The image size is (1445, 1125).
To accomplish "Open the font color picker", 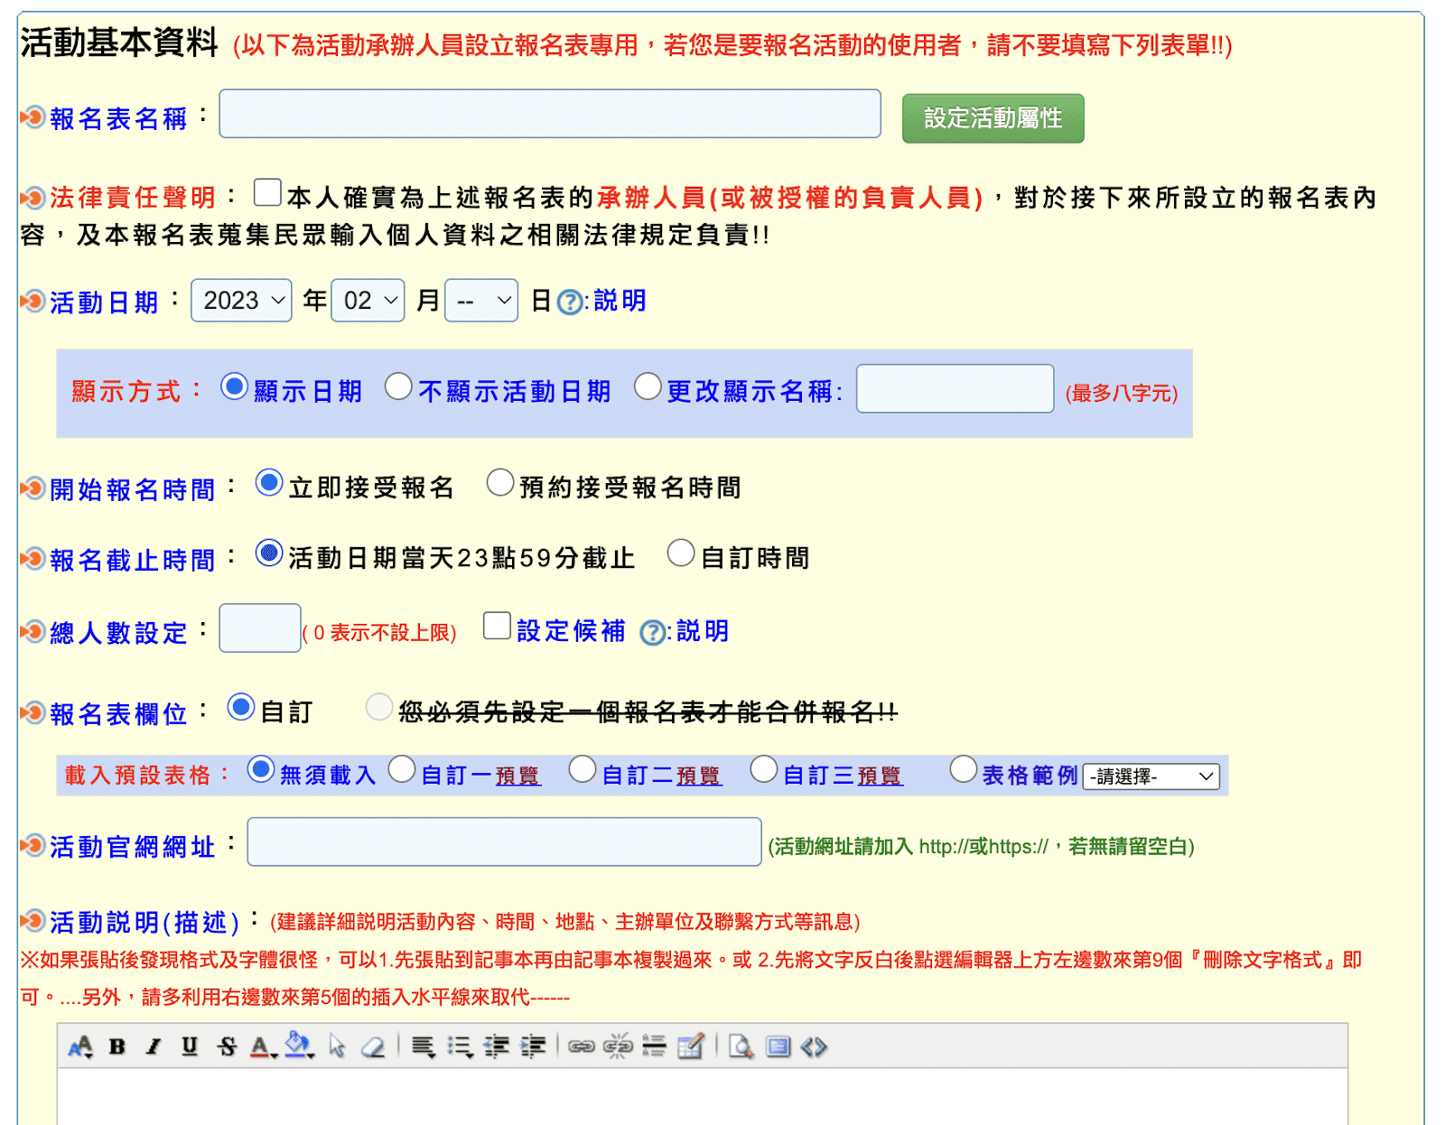I will [263, 1046].
